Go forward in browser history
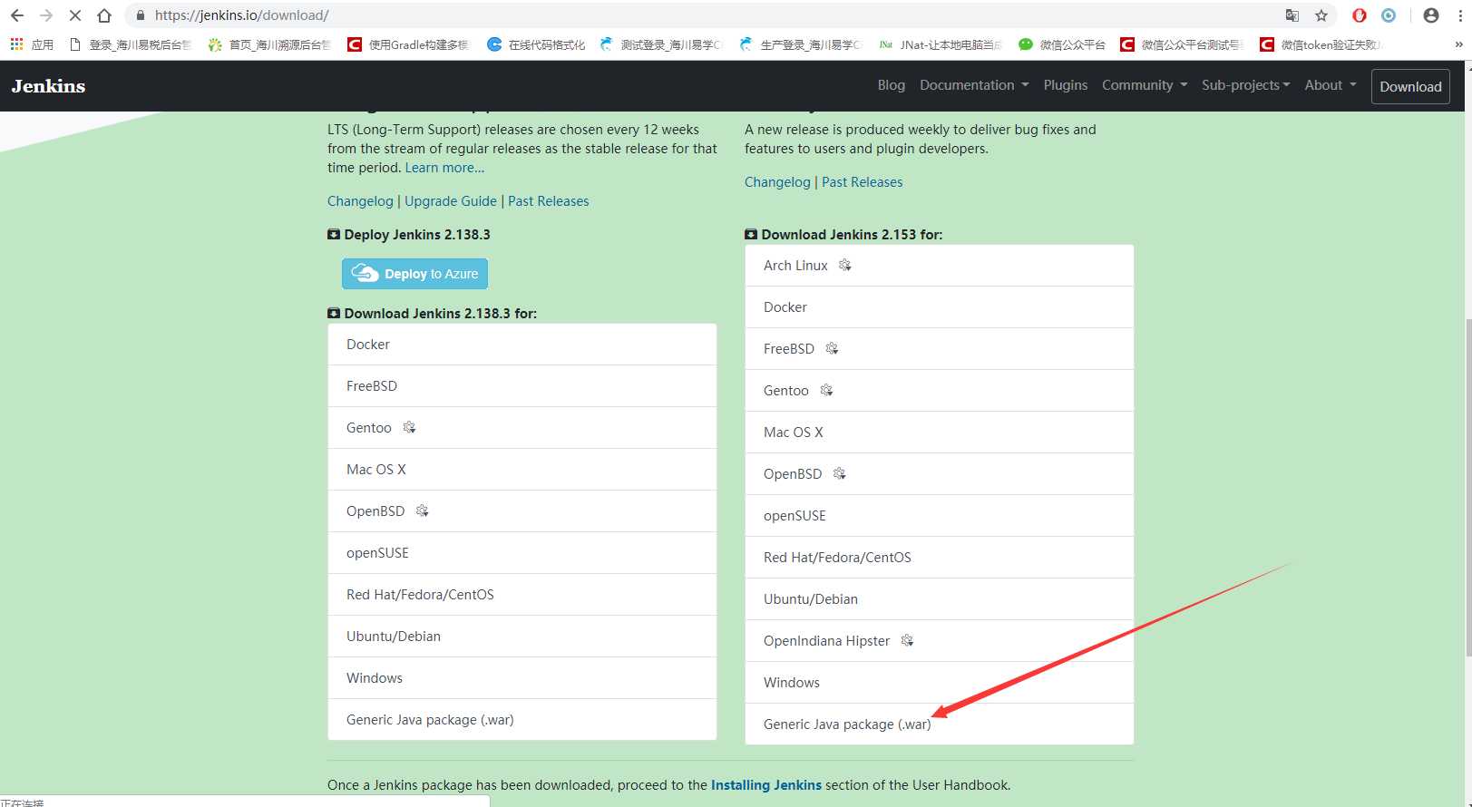Image resolution: width=1472 pixels, height=807 pixels. click(x=46, y=15)
